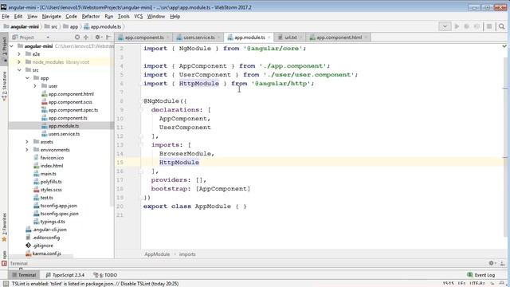
Task: Click the Favorites star icon on left strip
Action: coord(4,239)
